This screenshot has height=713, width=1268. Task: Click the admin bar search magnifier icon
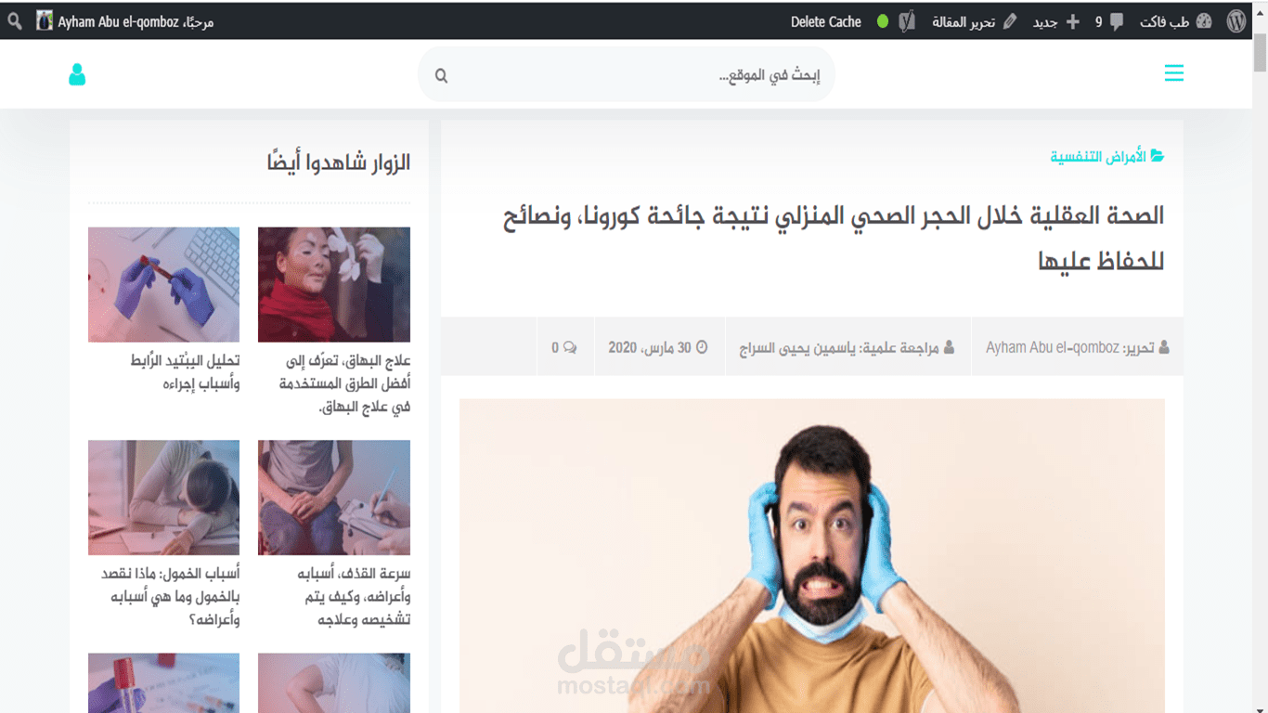(x=15, y=20)
